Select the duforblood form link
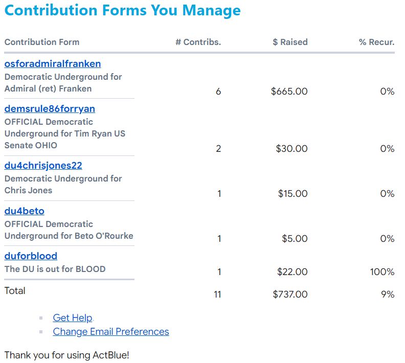405x363 pixels. (31, 256)
